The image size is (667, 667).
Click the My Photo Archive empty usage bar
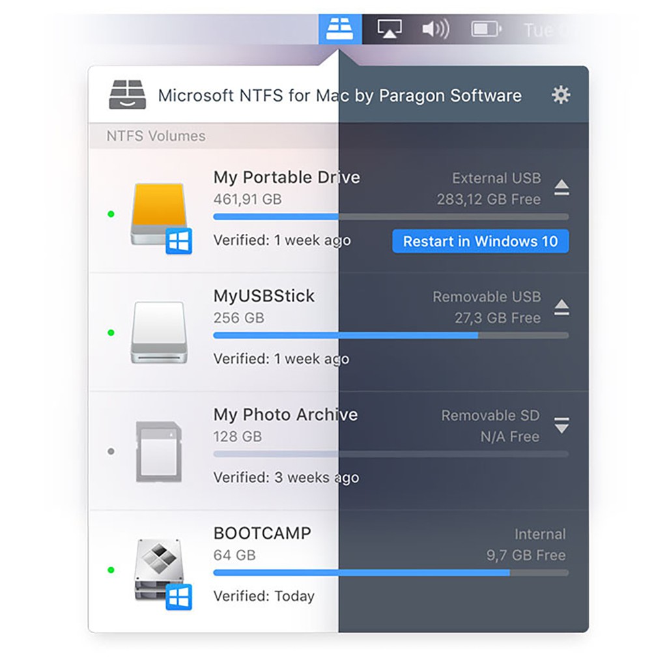click(x=391, y=454)
